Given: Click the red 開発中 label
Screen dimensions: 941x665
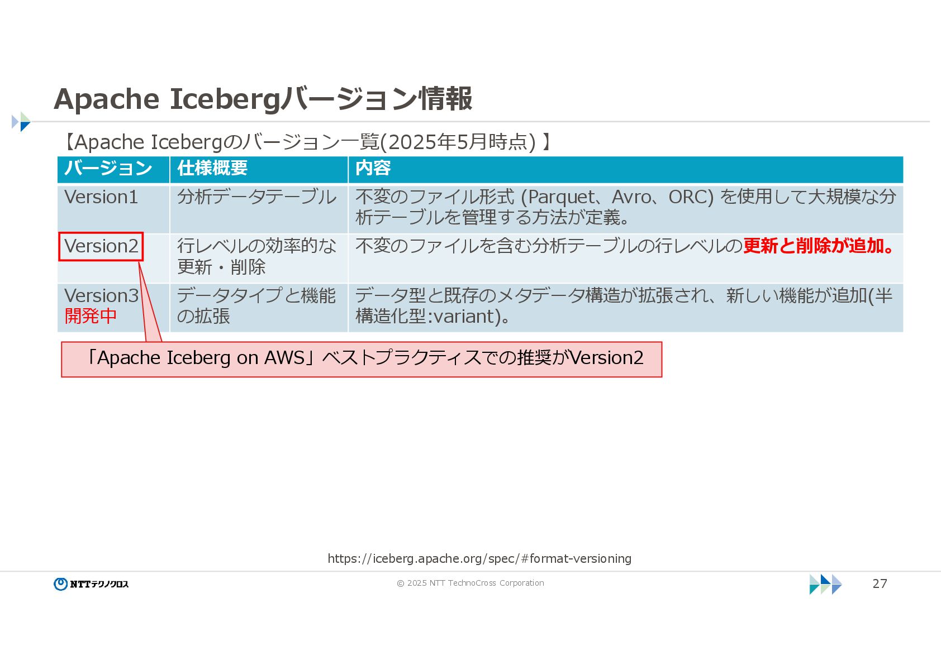Looking at the screenshot, I should (91, 316).
